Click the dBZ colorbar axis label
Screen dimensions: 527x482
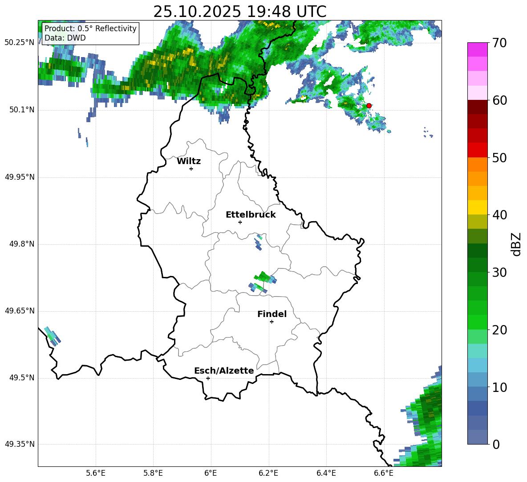[516, 244]
